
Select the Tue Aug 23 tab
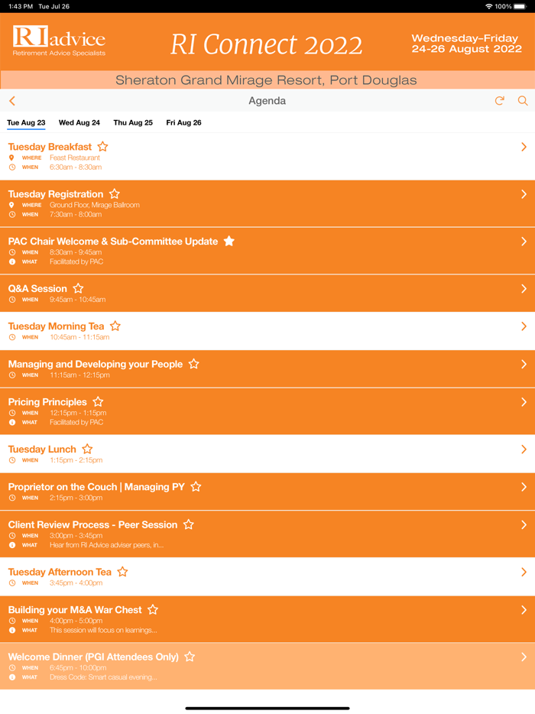26,122
